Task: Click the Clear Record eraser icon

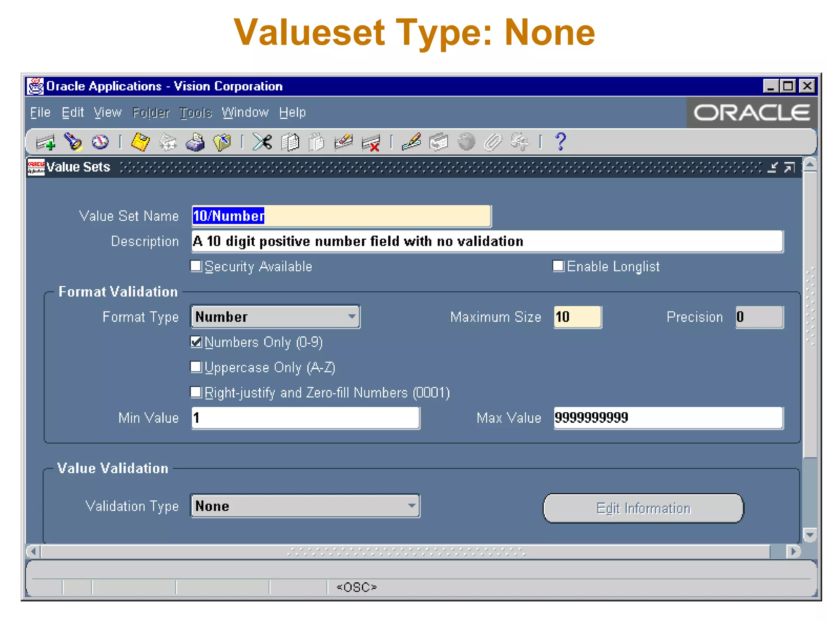Action: [343, 142]
